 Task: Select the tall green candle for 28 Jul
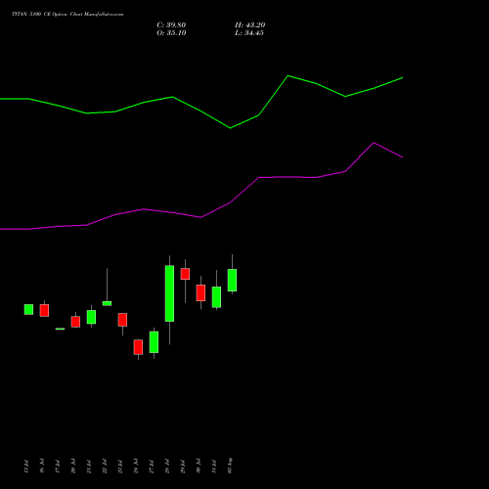(x=169, y=293)
